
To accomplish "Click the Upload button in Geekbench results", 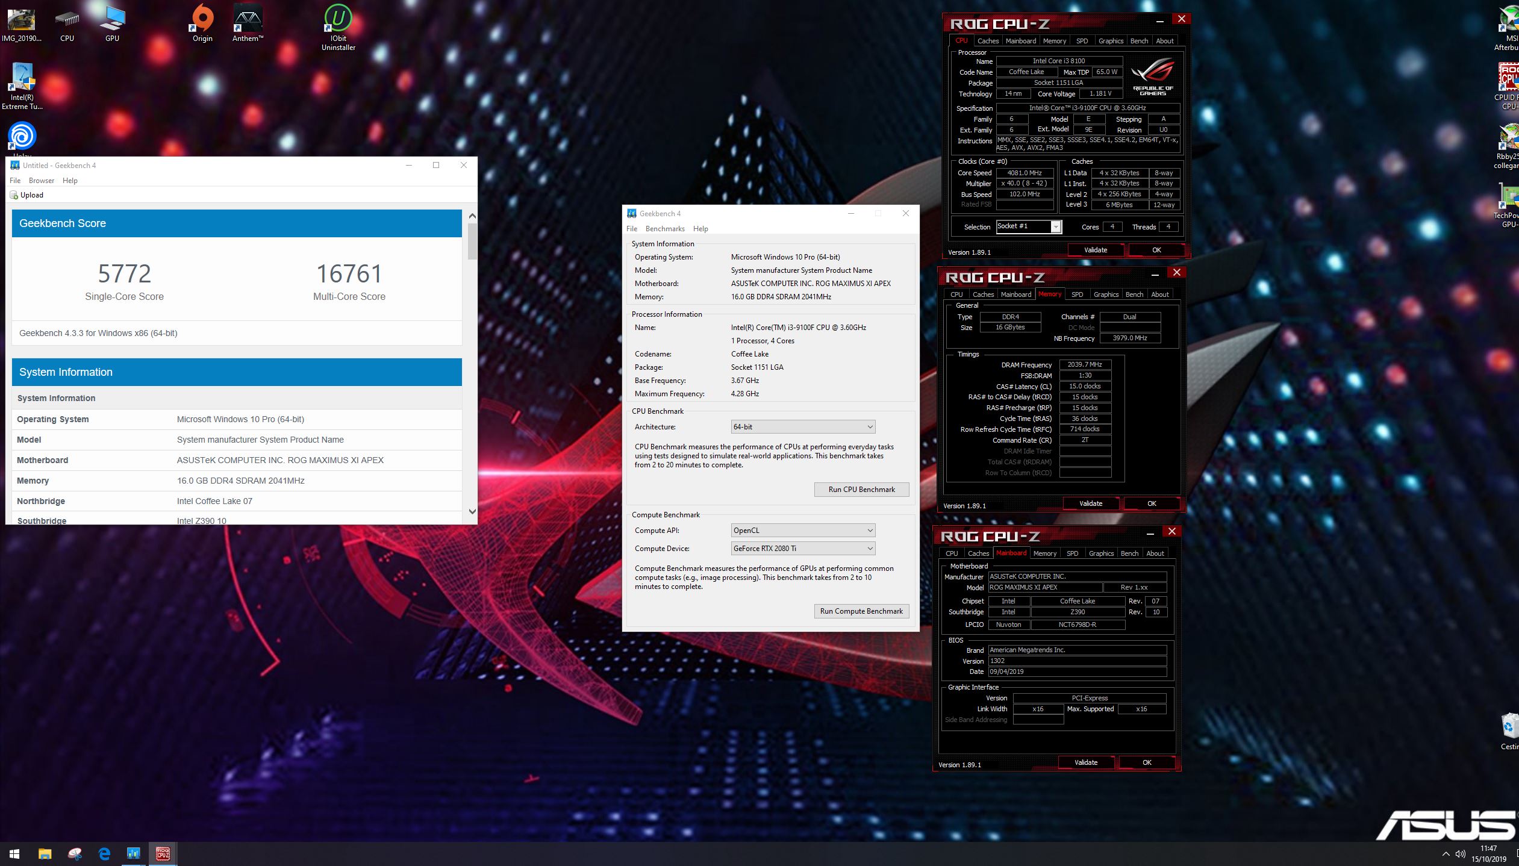I will (x=27, y=195).
